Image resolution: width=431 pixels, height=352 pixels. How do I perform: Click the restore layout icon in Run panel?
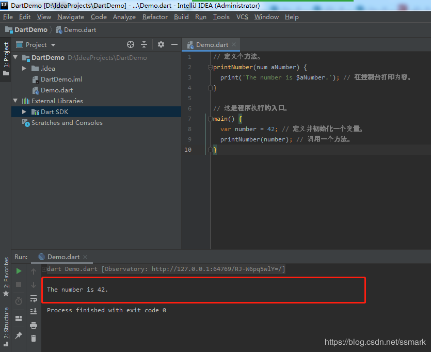pos(19,318)
